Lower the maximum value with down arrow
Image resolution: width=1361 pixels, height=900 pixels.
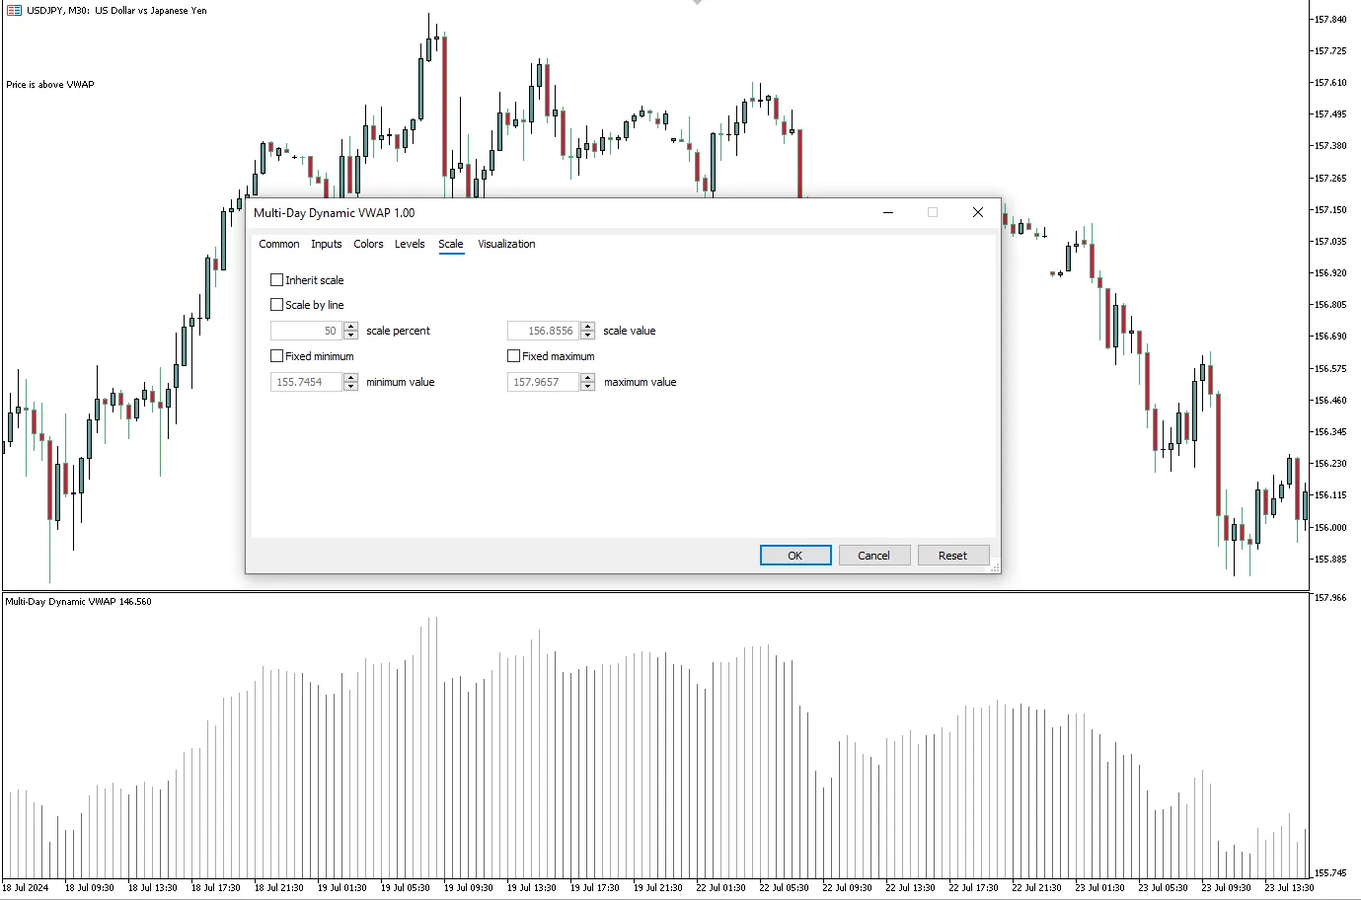coord(587,387)
